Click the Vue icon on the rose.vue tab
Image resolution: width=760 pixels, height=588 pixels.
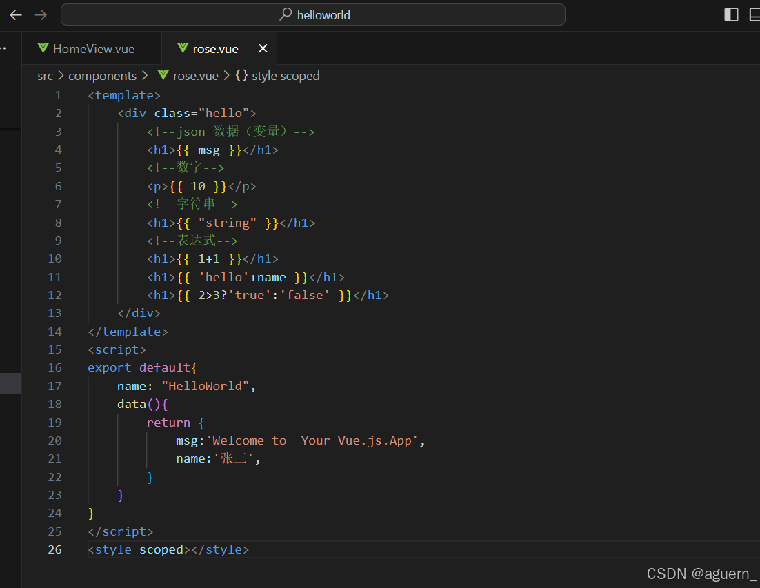(x=181, y=48)
